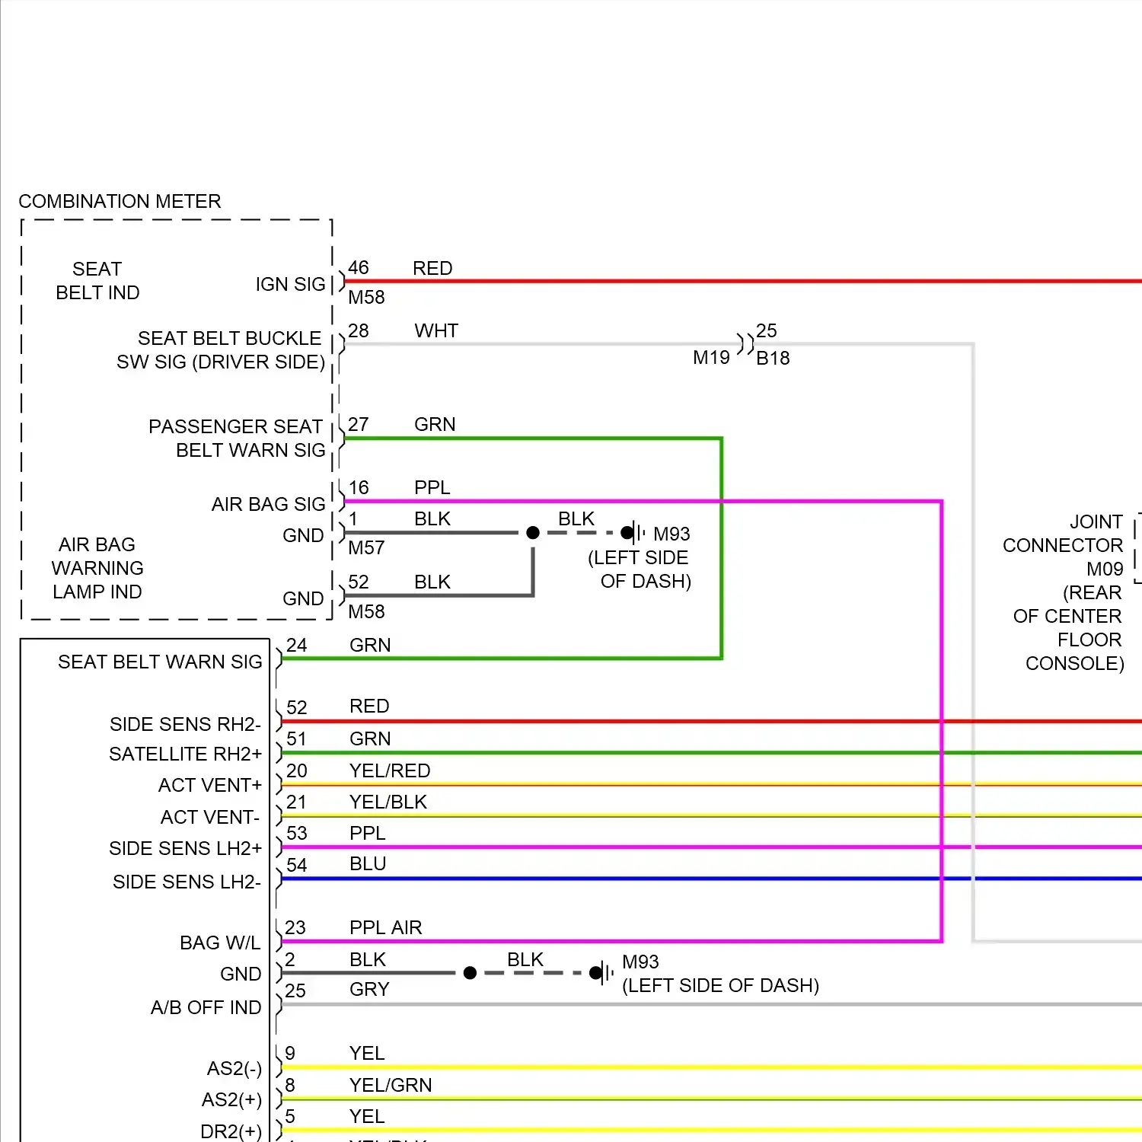Select pin number 9 on AS2(-) wire

(290, 1053)
